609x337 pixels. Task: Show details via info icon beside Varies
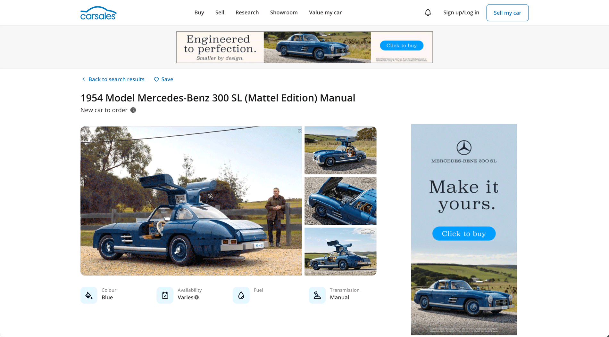[197, 297]
